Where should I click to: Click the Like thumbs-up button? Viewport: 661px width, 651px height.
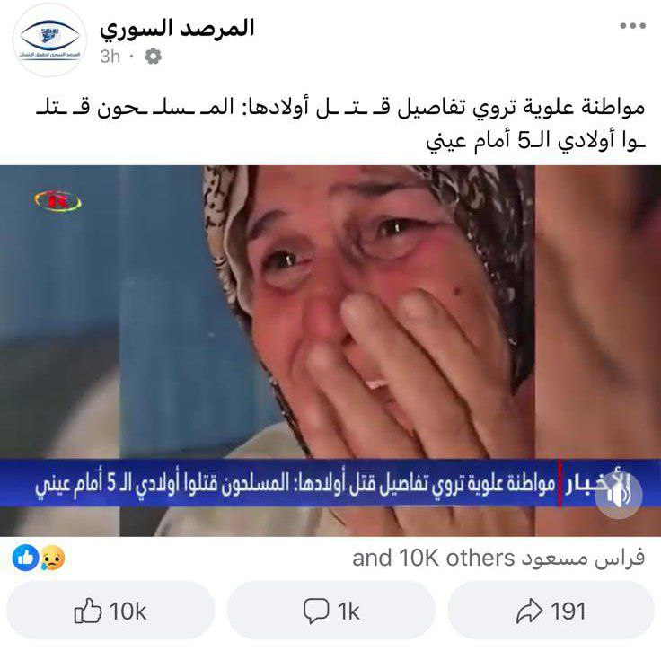[x=110, y=610]
